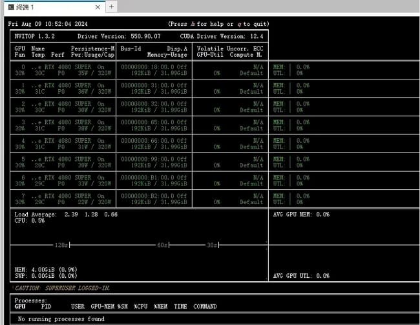
Task: Click the 'No running processes found' message
Action: click(61, 319)
